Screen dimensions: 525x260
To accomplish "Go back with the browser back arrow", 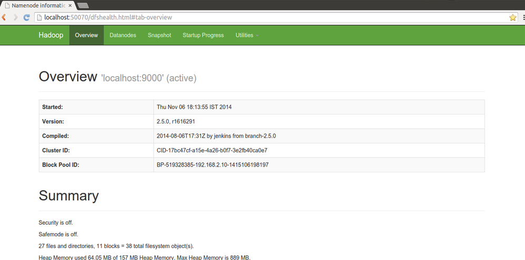I will [x=4, y=17].
